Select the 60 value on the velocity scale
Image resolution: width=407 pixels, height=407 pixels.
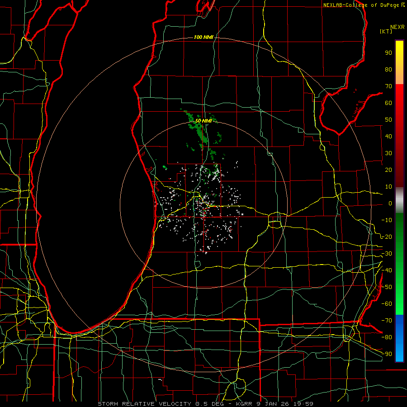[388, 103]
